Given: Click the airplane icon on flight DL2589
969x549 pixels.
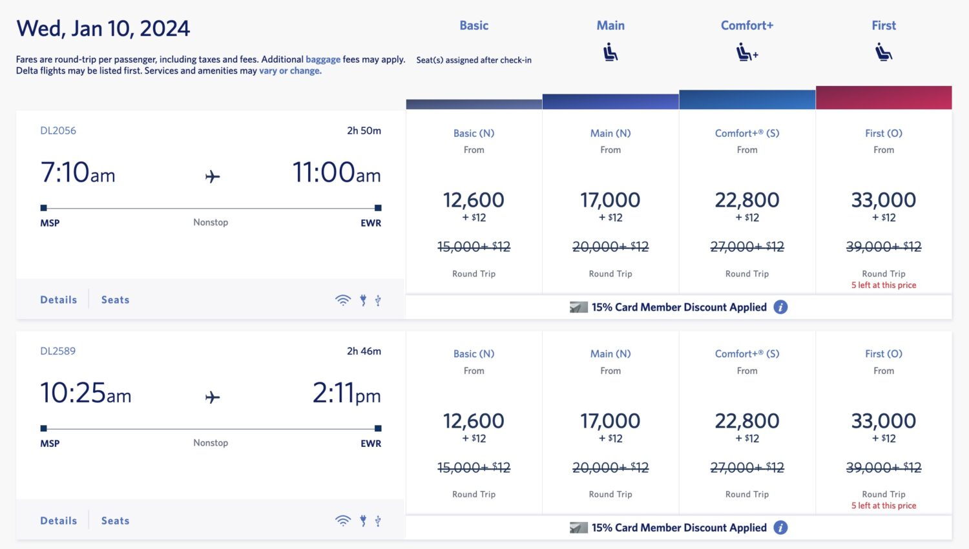Looking at the screenshot, I should 211,397.
